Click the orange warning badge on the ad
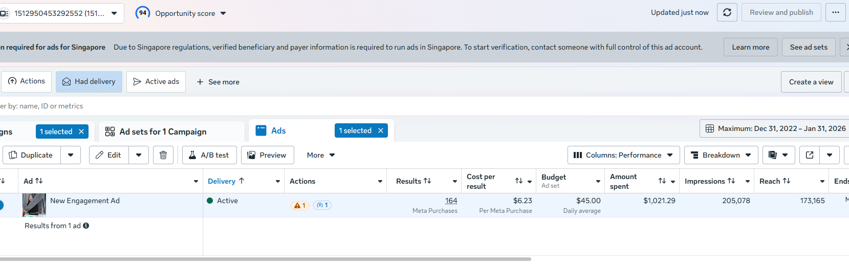Screen dimensions: 849x264 (299, 205)
